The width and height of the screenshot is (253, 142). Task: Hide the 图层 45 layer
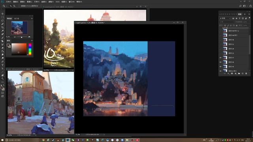click(221, 67)
